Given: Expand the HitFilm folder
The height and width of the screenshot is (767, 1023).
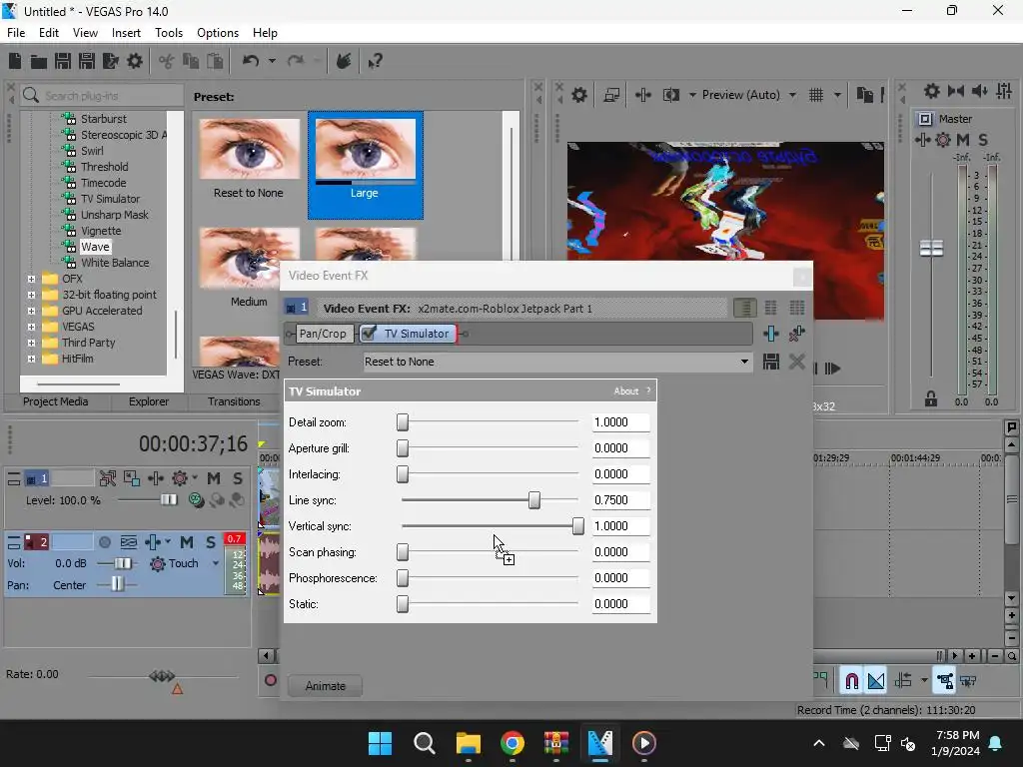Looking at the screenshot, I should click(x=31, y=359).
